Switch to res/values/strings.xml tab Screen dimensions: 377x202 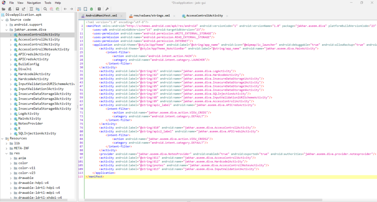pos(152,15)
